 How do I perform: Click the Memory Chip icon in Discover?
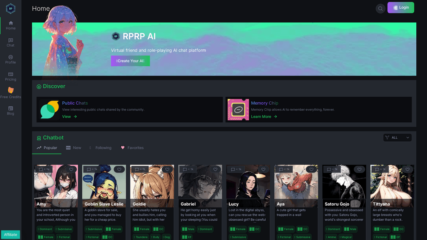click(x=238, y=109)
